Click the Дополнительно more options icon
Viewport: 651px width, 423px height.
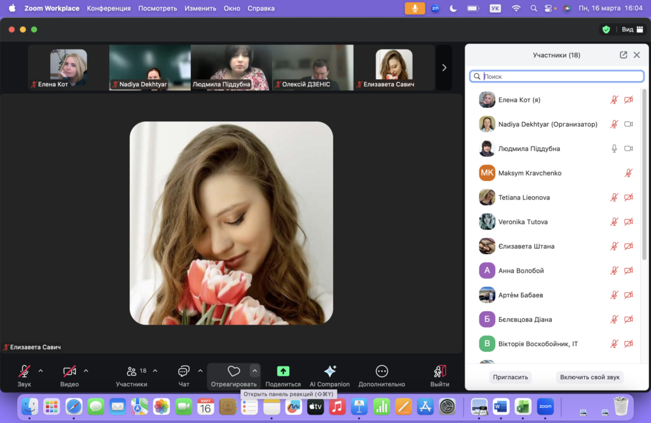(x=381, y=372)
